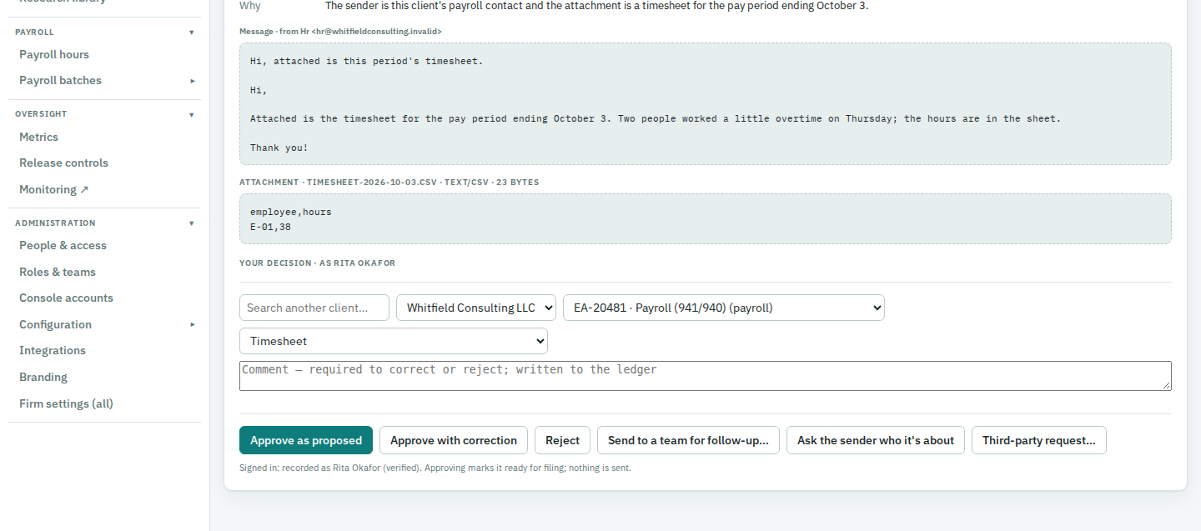The image size is (1201, 531).
Task: Click Approve with correction
Action: pyautogui.click(x=454, y=440)
